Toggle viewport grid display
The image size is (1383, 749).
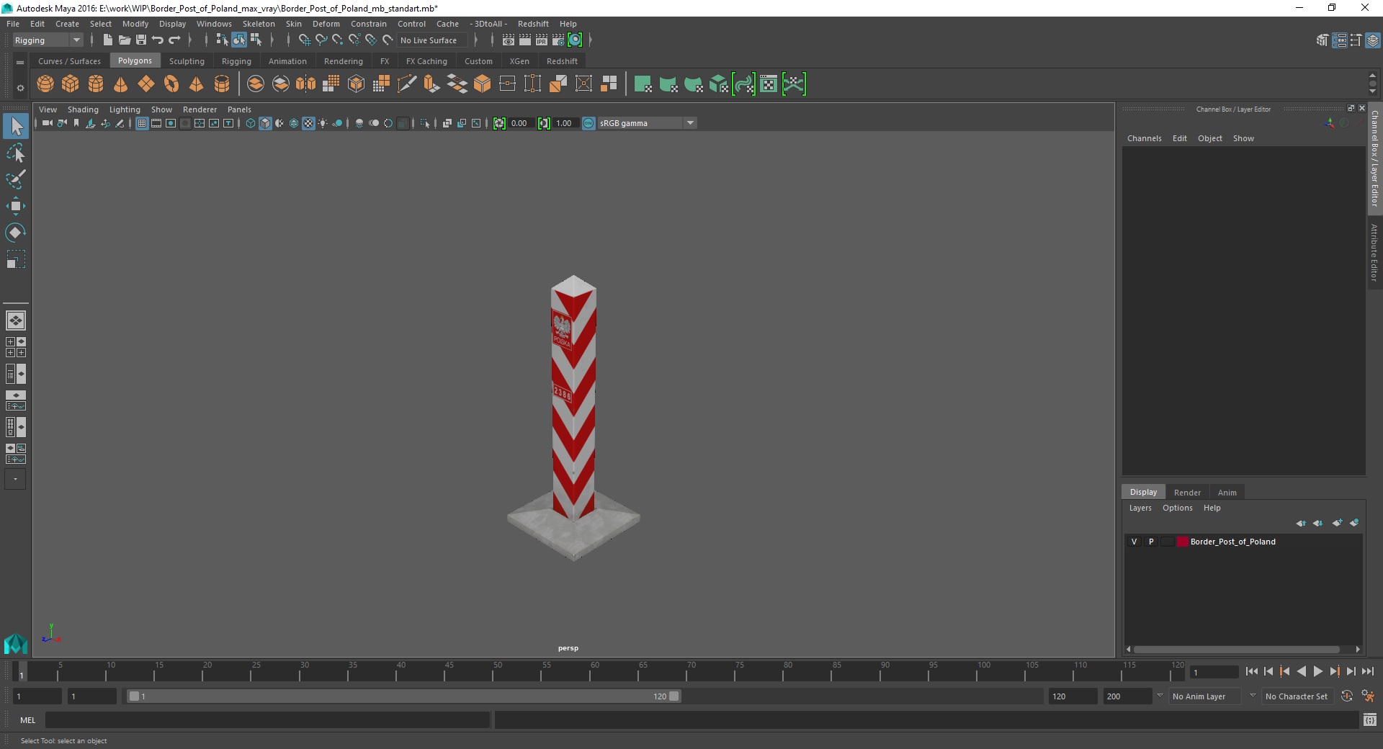(142, 123)
